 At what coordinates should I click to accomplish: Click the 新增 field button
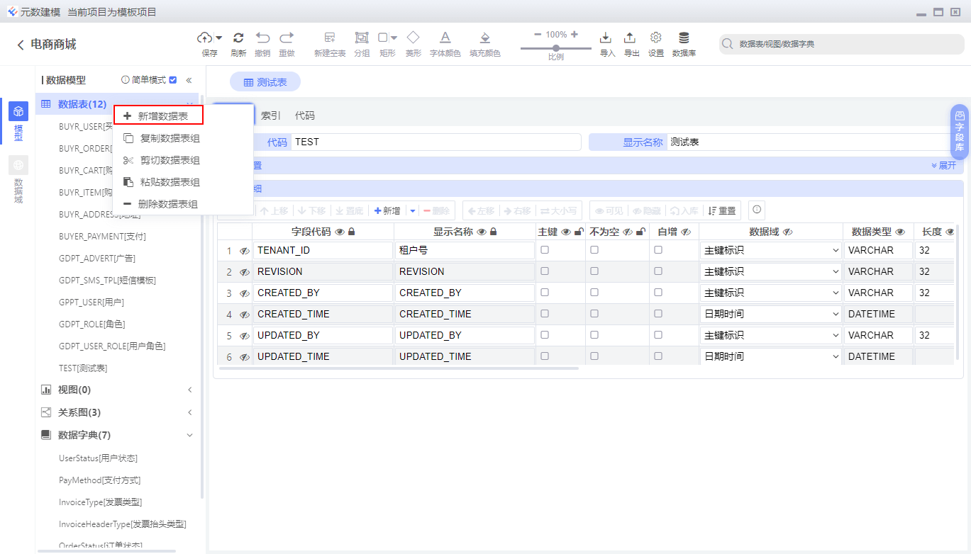point(387,210)
